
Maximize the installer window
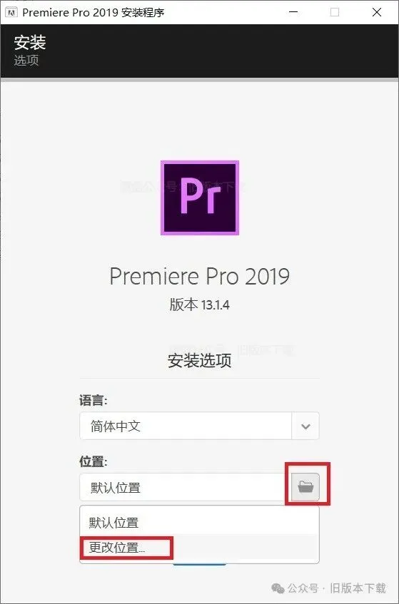point(335,12)
